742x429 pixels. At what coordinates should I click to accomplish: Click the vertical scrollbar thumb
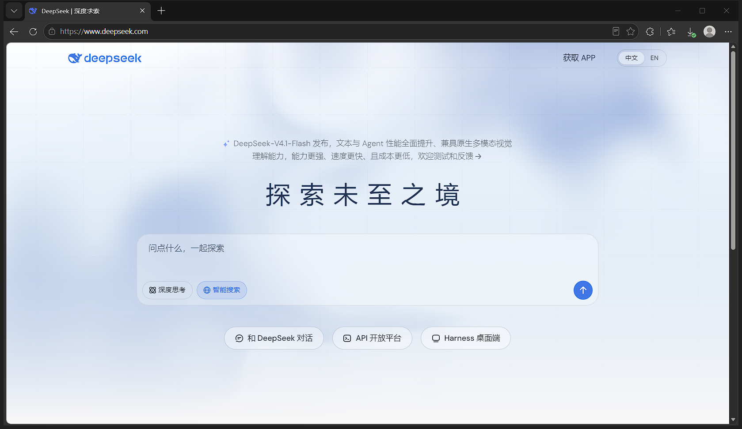click(x=733, y=150)
